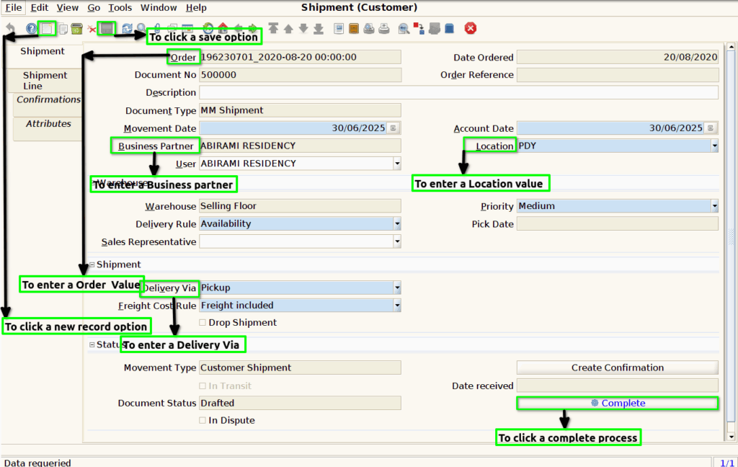Click the Document No field
Image resolution: width=738 pixels, height=467 pixels.
point(301,75)
